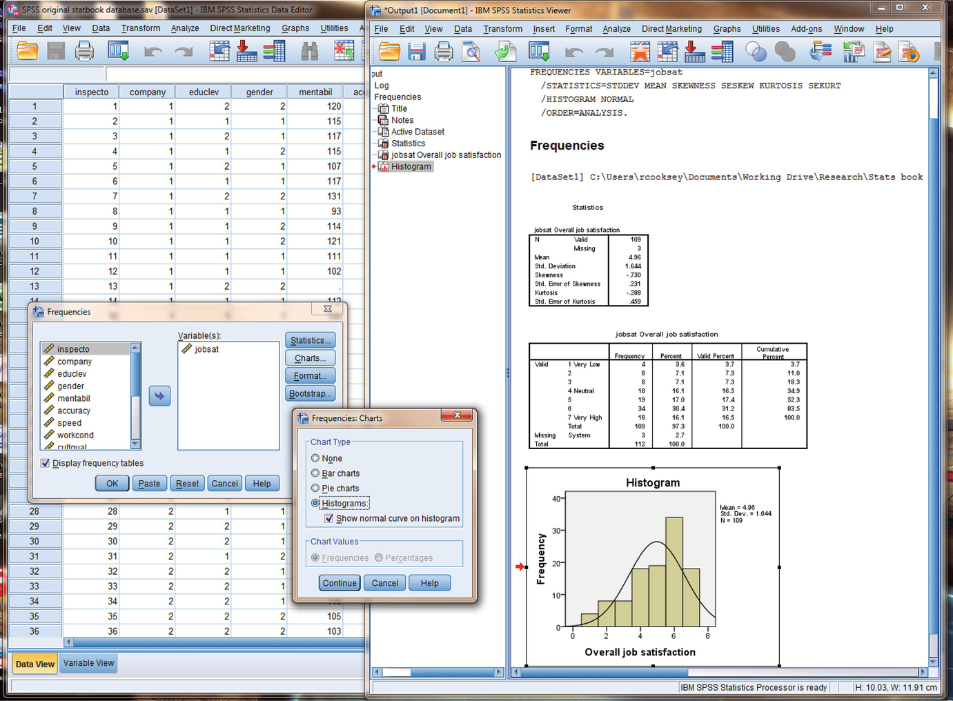Select the mentabil variable in Frequencies list
Image resolution: width=953 pixels, height=701 pixels.
point(73,398)
